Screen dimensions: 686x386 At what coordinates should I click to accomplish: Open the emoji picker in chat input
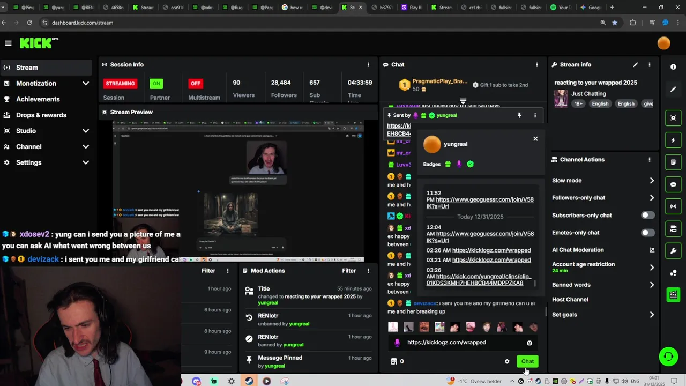pos(529,343)
